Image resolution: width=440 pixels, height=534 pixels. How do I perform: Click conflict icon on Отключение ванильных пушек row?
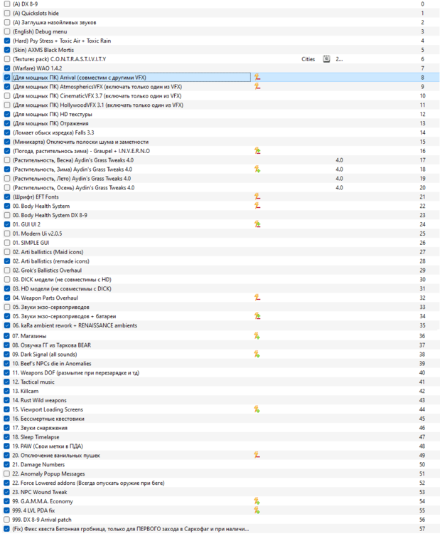[257, 456]
